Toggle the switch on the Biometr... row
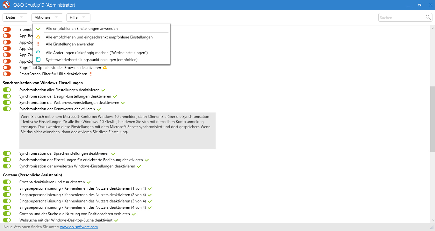The width and height of the screenshot is (435, 231). click(x=7, y=29)
